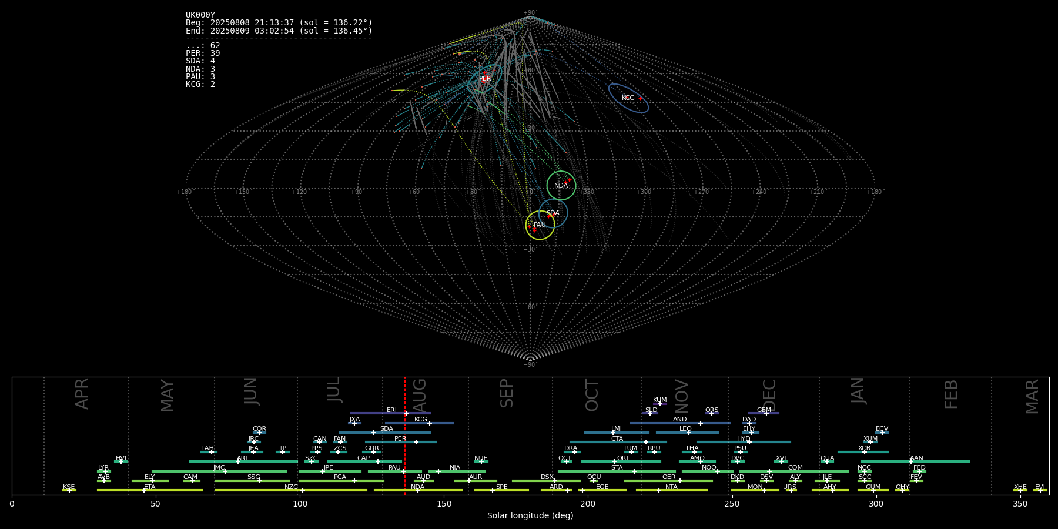1058x529 pixels.
Task: Click the ERI shower bar in timeline
Action: tap(390, 413)
